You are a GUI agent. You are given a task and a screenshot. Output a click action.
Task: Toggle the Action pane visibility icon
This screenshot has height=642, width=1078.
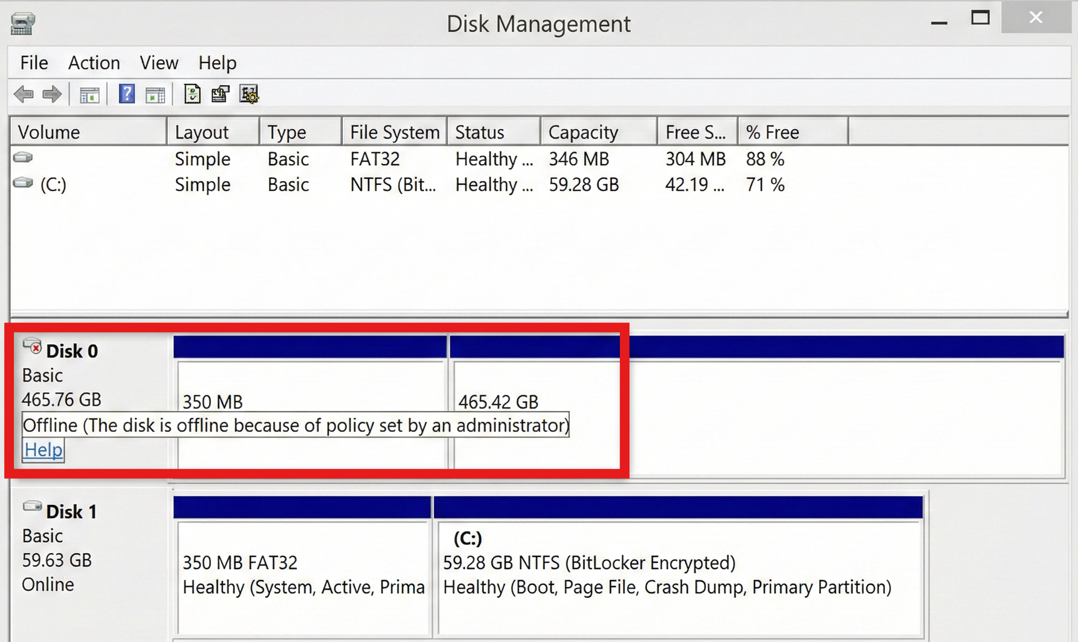click(x=155, y=94)
